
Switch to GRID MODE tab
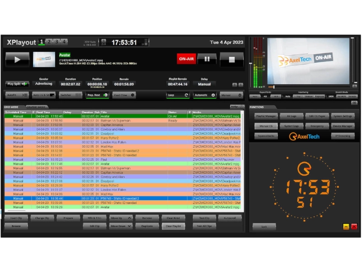click(12, 107)
